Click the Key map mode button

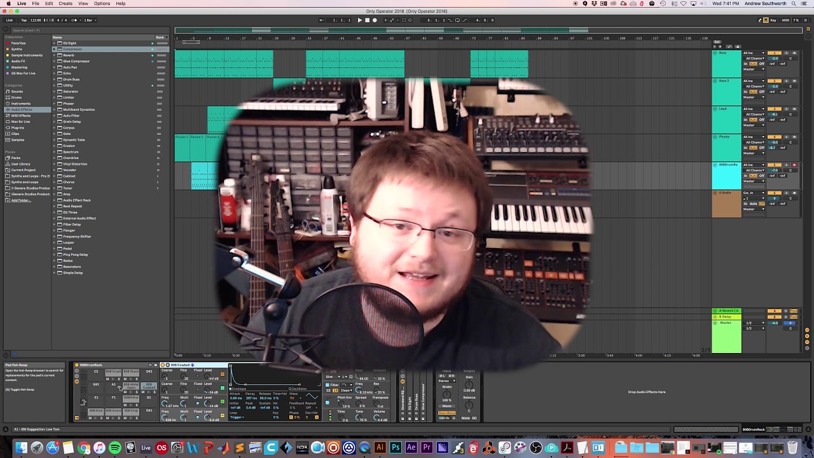(773, 20)
